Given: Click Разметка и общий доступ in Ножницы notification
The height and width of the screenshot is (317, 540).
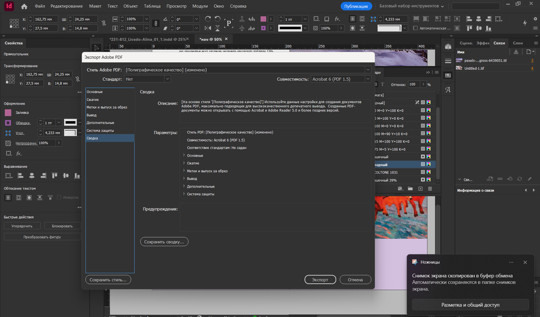Looking at the screenshot, I should click(x=470, y=305).
